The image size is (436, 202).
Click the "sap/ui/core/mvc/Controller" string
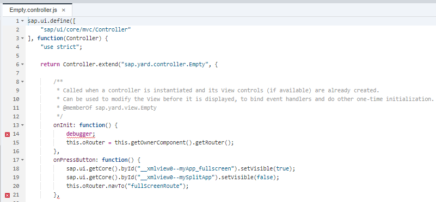coord(85,29)
